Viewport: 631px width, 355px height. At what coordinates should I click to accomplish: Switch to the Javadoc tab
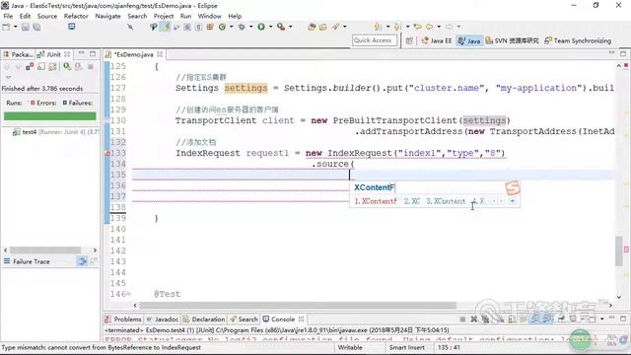coord(163,319)
